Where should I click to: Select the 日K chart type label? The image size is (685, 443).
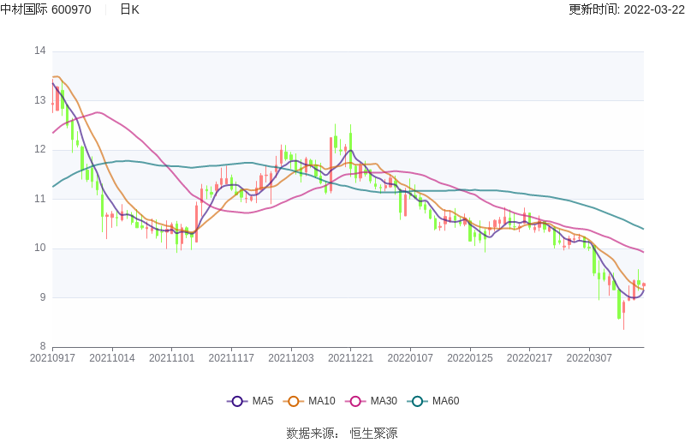tap(129, 9)
